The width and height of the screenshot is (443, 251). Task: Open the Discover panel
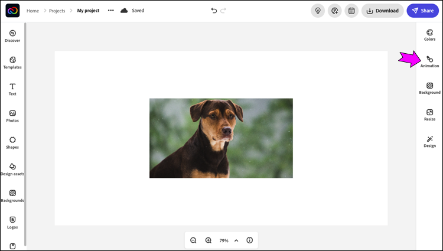point(12,35)
